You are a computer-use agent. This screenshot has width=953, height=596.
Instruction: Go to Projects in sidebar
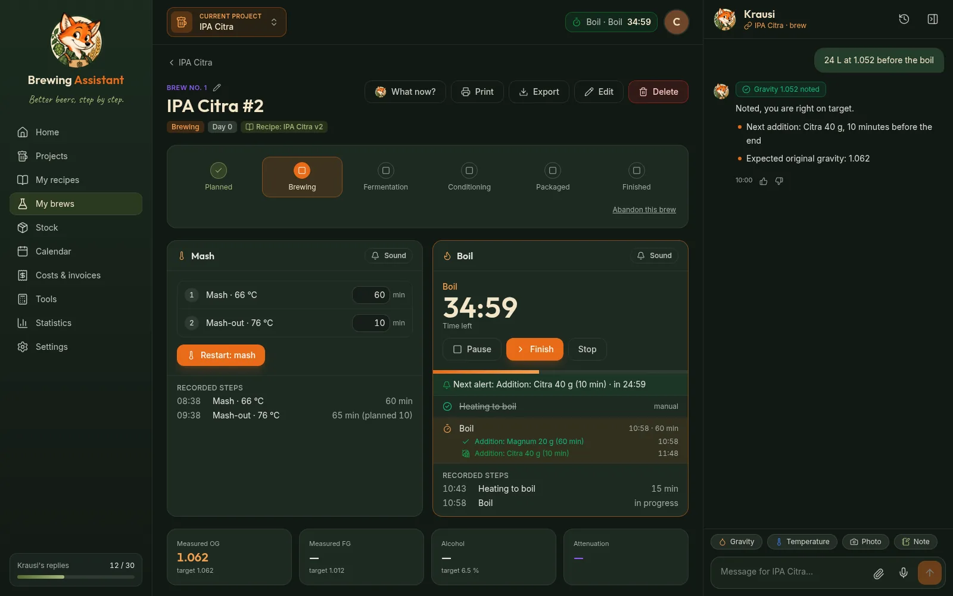76,156
